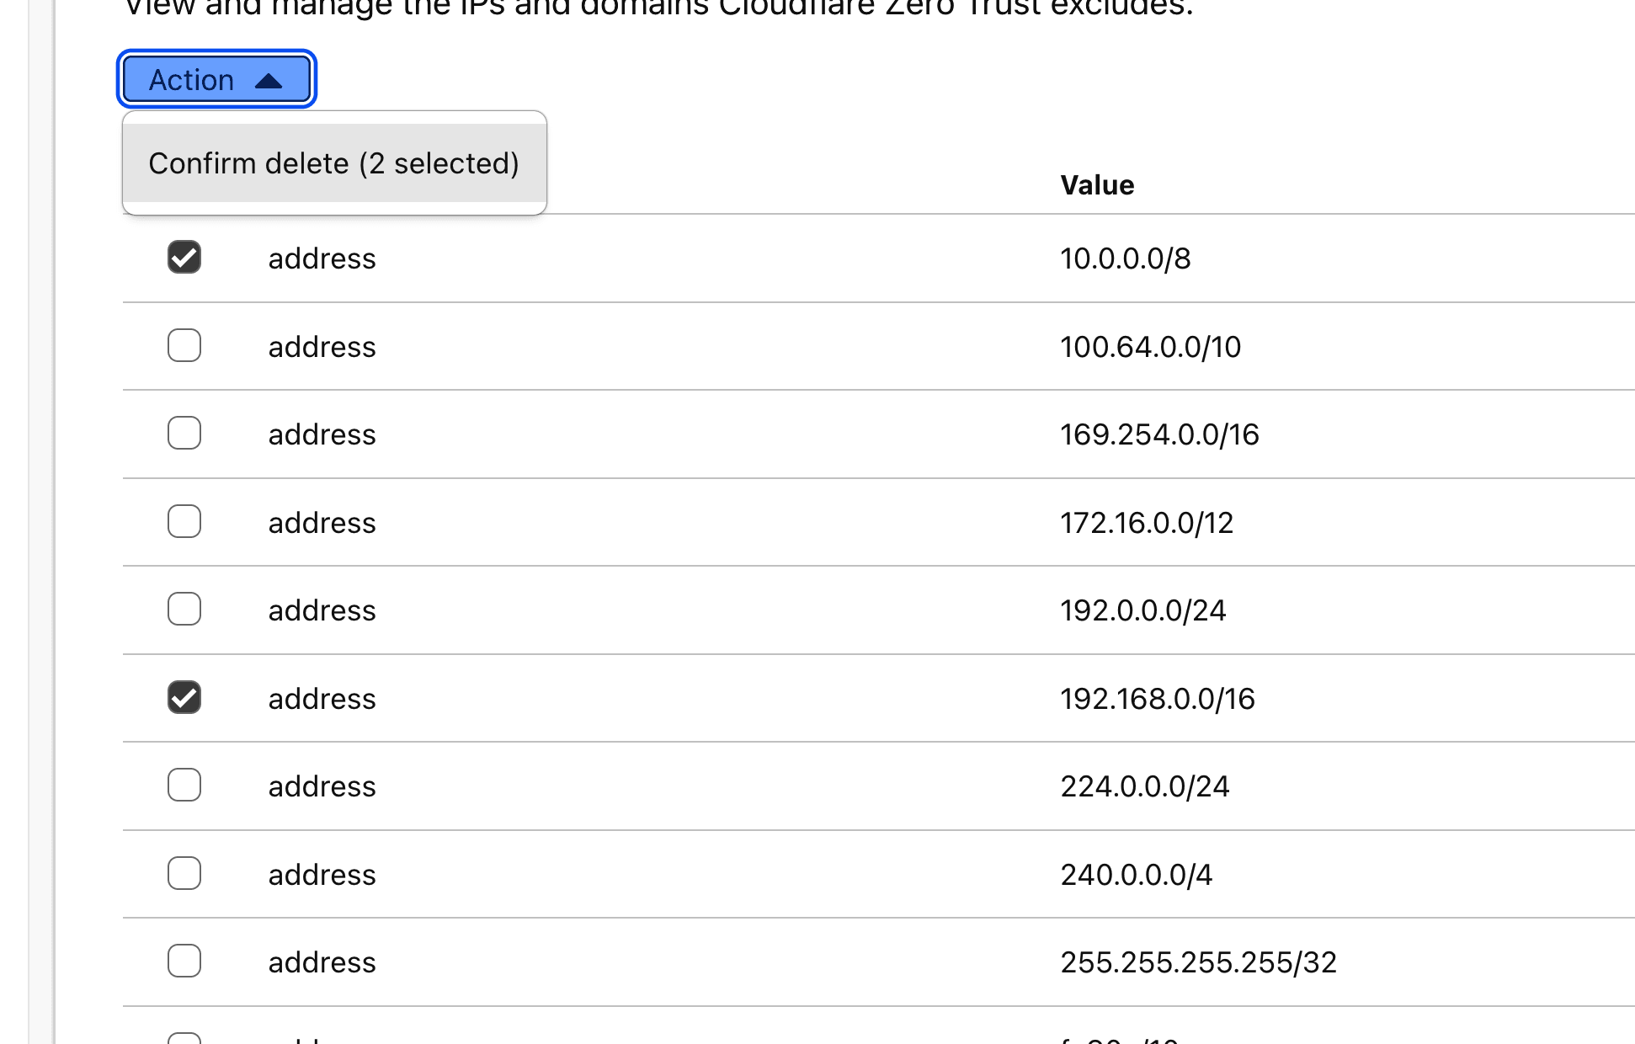Click the 192.168.0.0/16 value cell
The width and height of the screenshot is (1635, 1044).
1158,699
